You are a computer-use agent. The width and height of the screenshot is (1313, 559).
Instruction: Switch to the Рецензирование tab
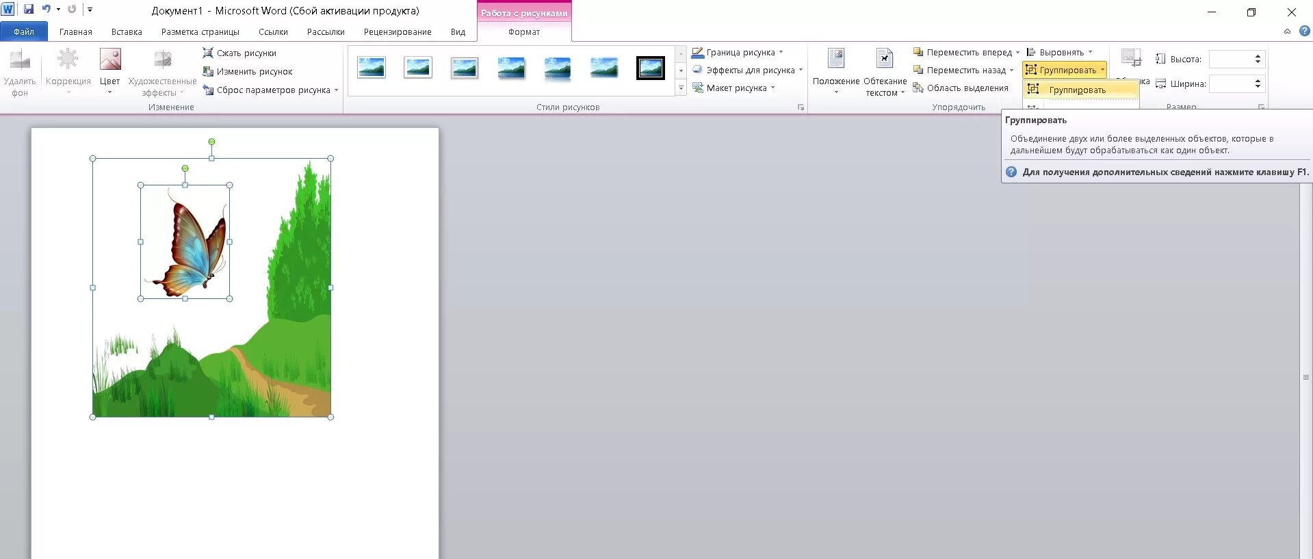[398, 31]
